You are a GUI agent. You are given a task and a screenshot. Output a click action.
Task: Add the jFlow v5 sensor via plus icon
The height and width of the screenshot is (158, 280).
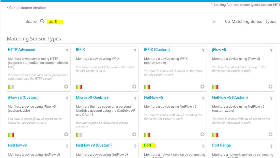[271, 87]
